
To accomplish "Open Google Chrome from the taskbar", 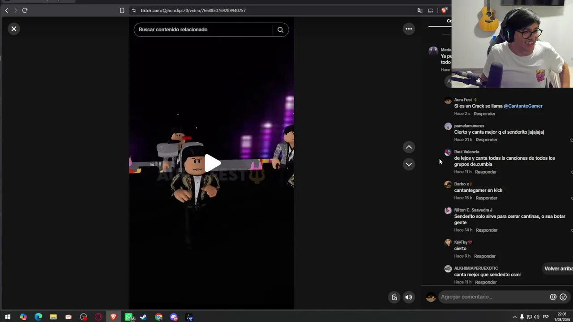I will pos(158,317).
